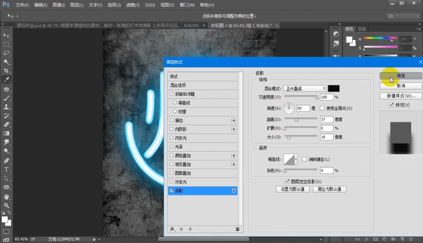Open the 混合模式 正片叠底 dropdown
The height and width of the screenshot is (243, 423).
pyautogui.click(x=305, y=88)
